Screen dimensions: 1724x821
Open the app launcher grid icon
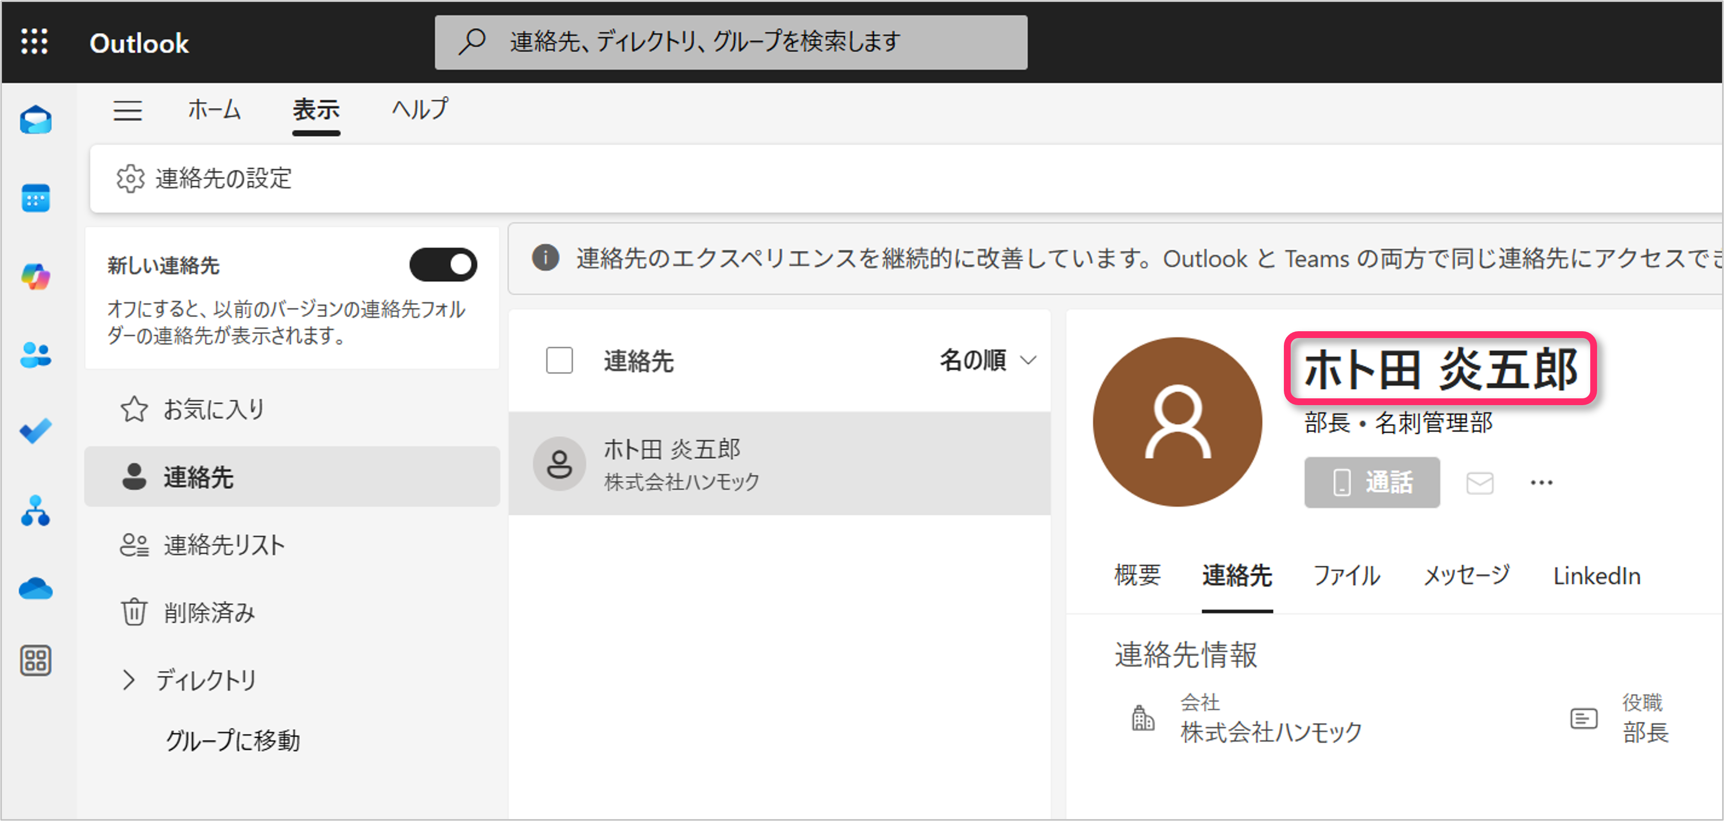[34, 41]
